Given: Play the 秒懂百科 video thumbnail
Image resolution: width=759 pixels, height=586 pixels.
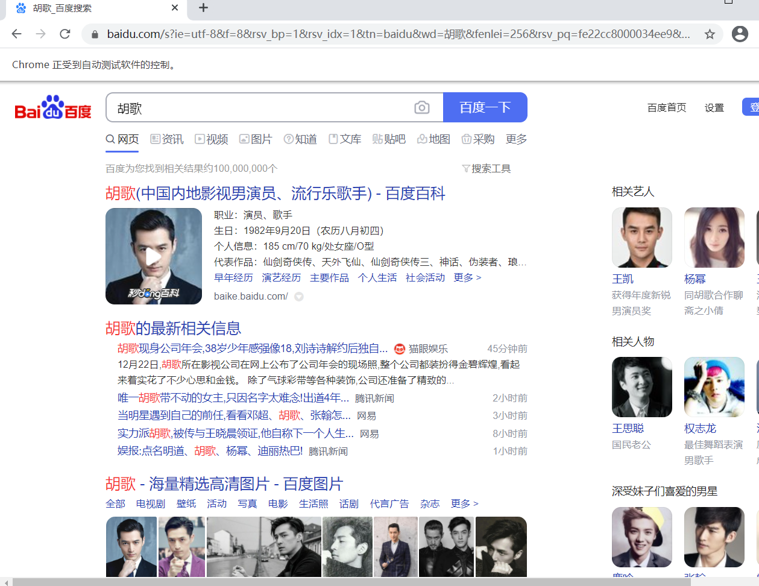Looking at the screenshot, I should pos(154,256).
